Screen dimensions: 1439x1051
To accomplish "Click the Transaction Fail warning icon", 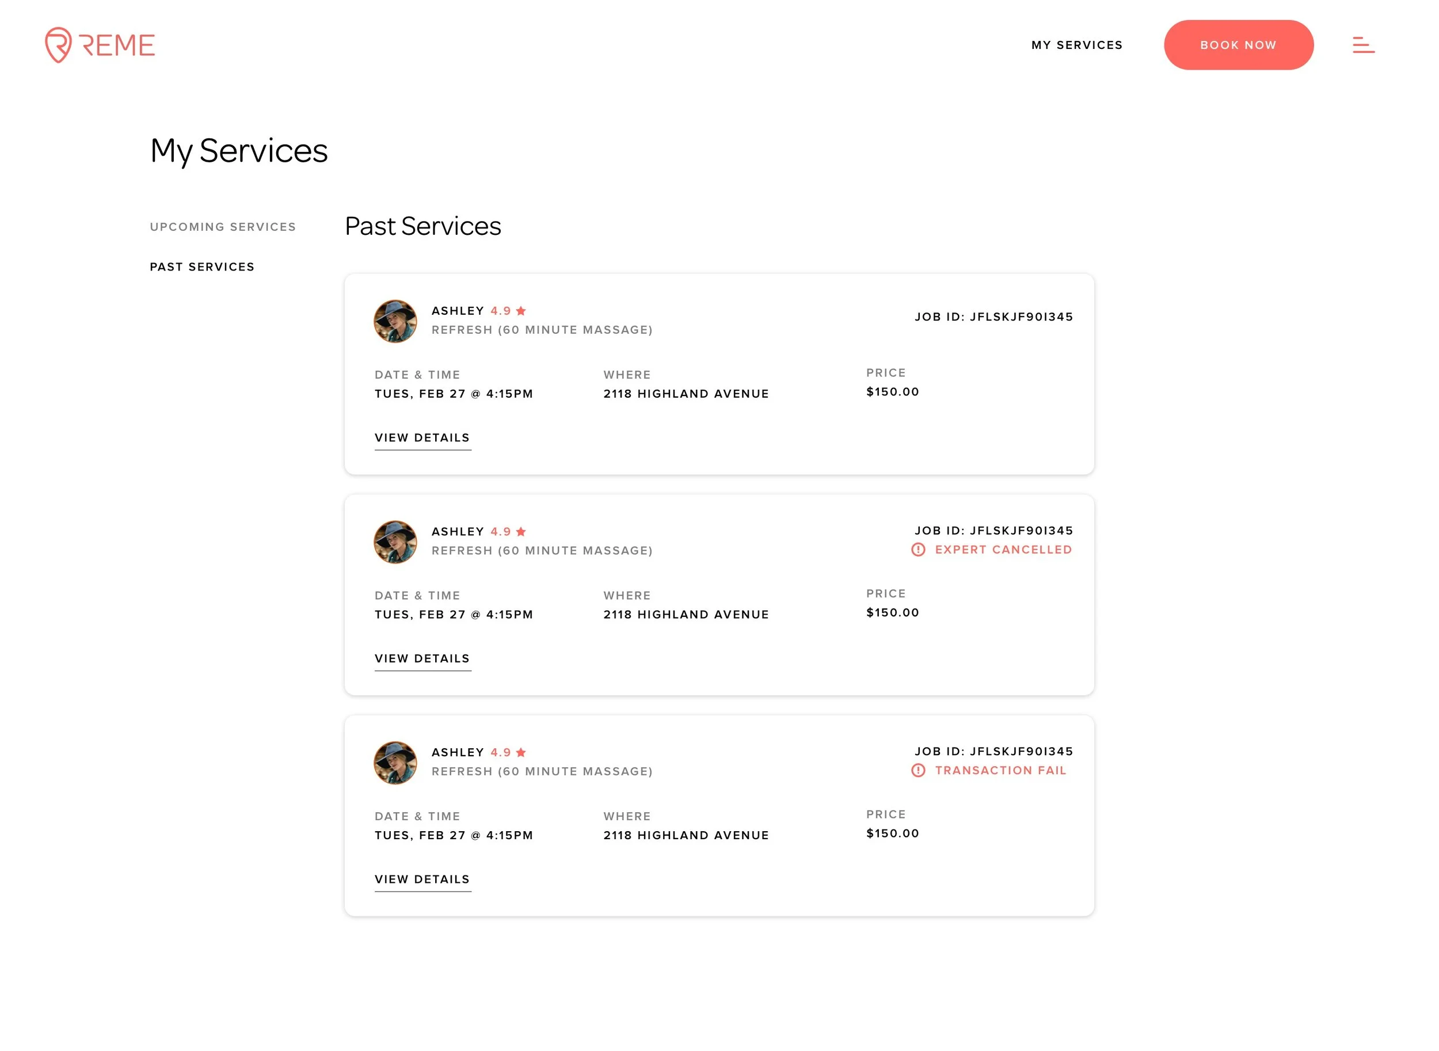I will [918, 771].
